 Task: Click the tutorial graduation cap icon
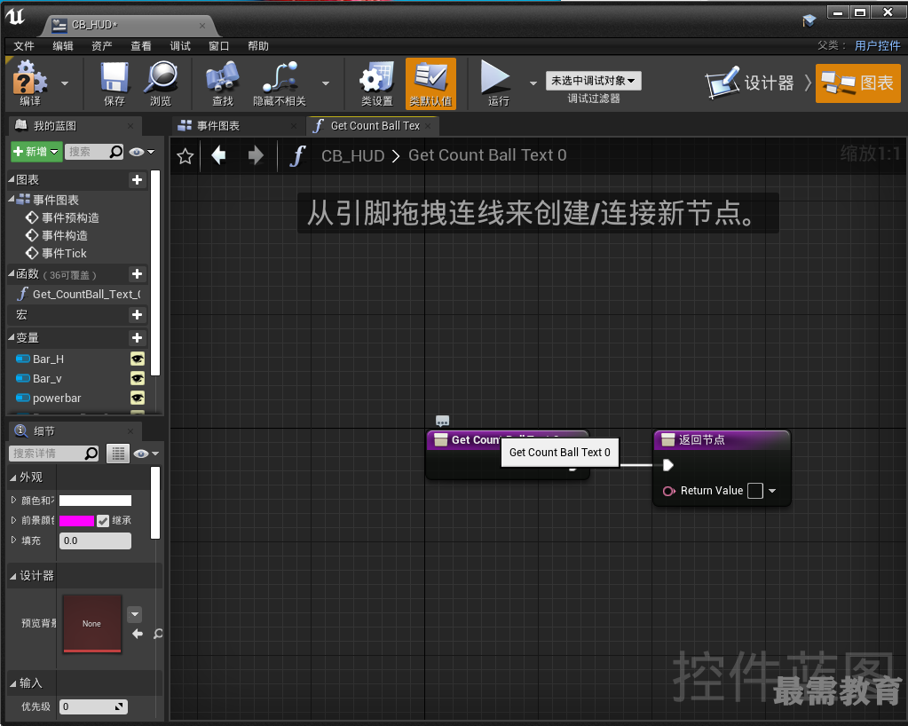809,20
